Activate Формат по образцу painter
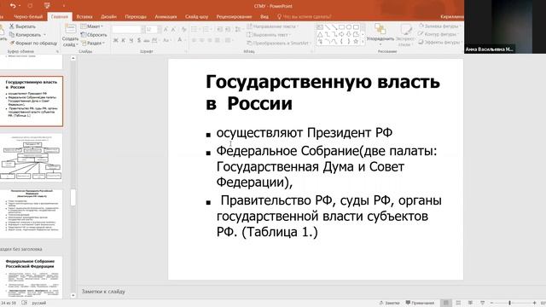Screen dimensions: 546x307 (33, 43)
